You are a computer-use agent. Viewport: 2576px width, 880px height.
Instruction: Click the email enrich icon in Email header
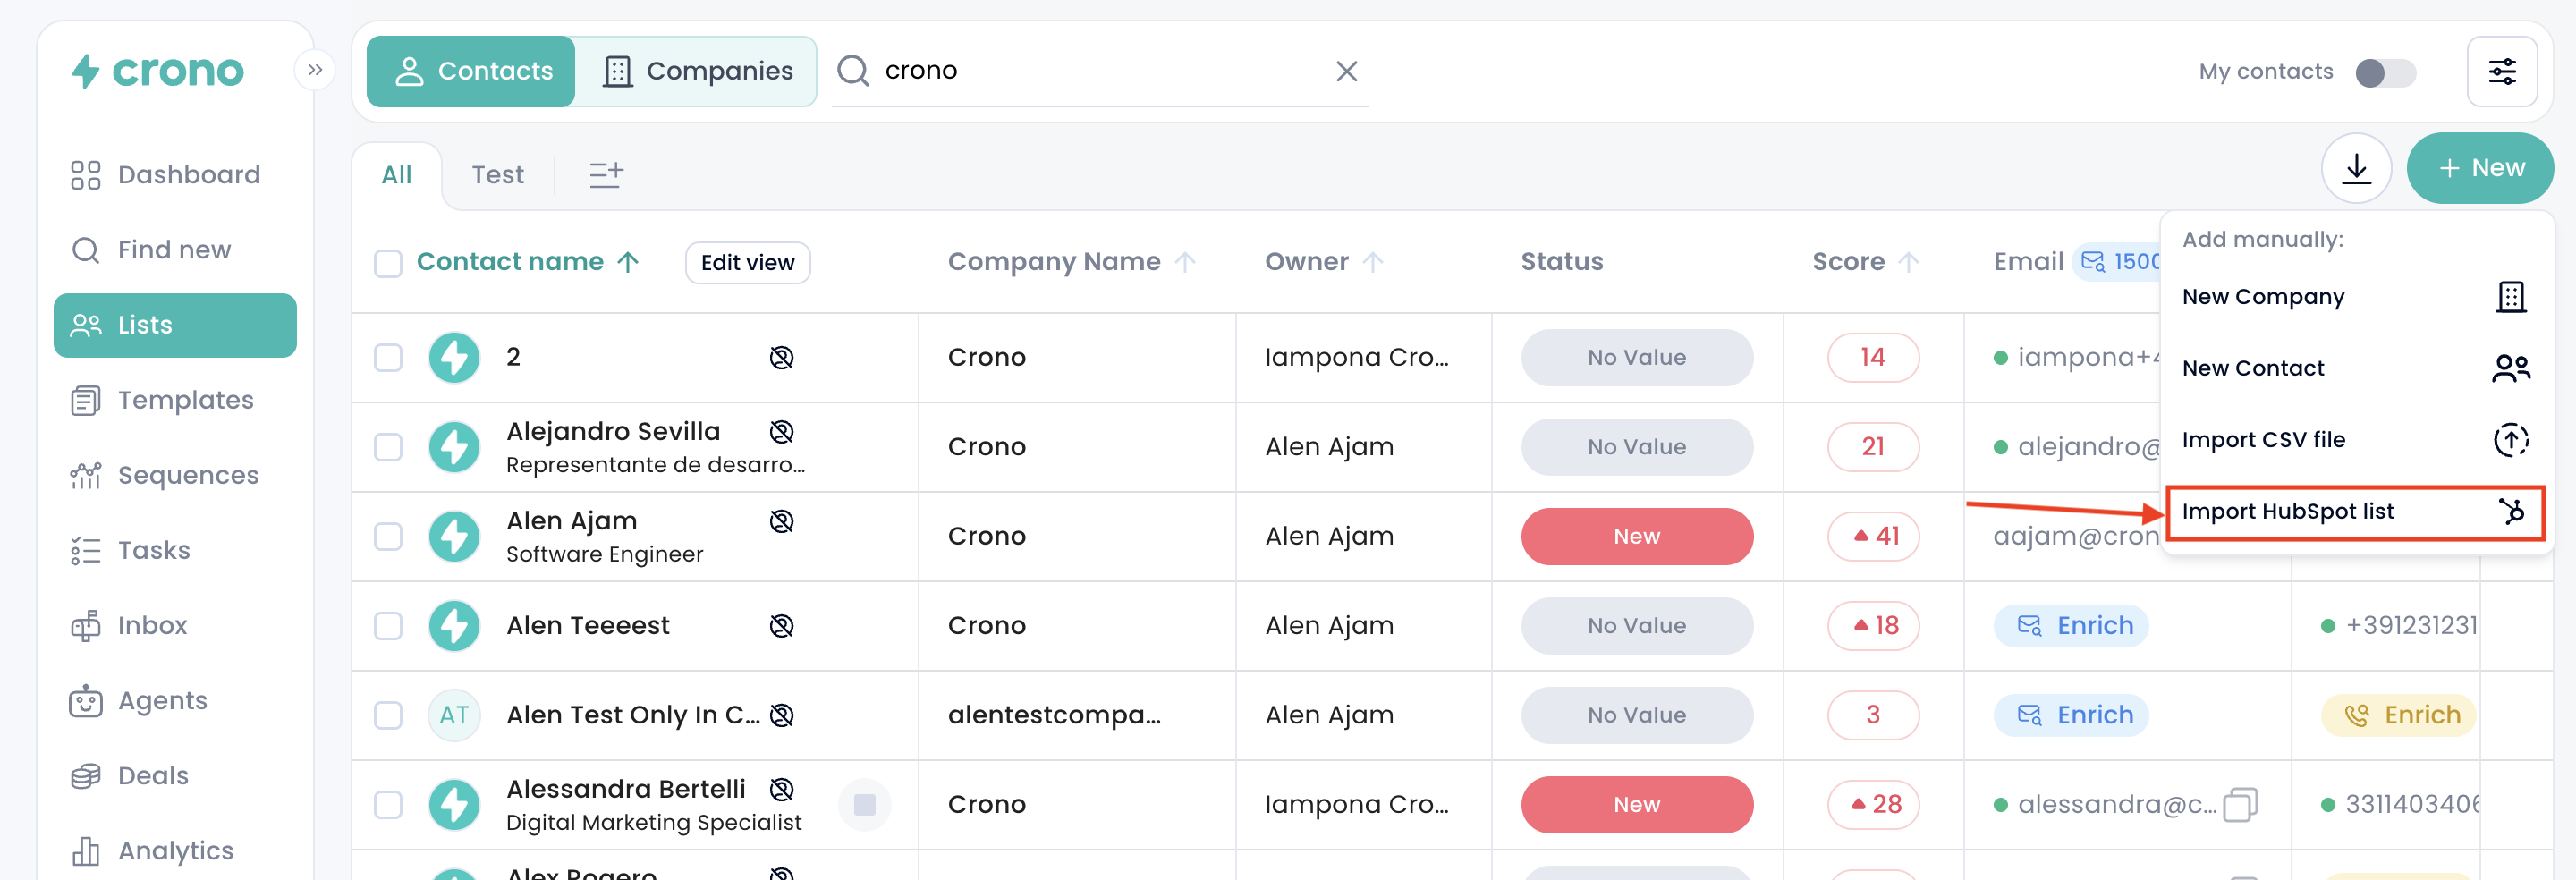(x=2091, y=262)
